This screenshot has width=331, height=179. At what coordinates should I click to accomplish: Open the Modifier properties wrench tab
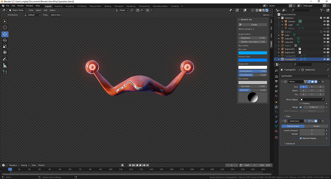tap(276, 107)
